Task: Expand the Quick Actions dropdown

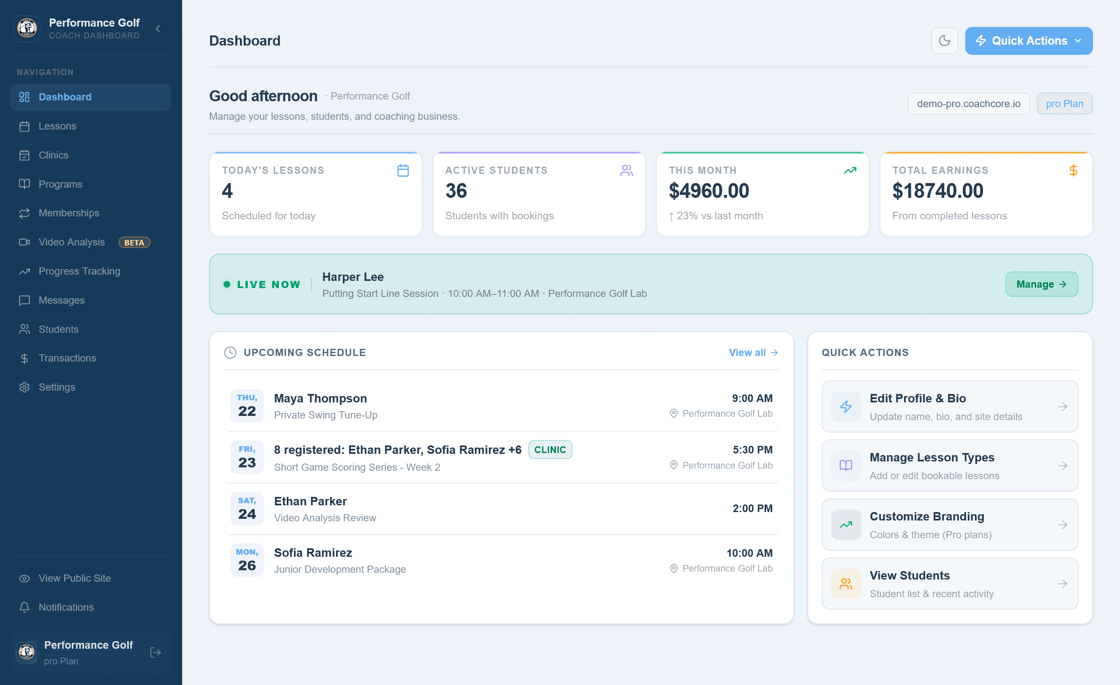Action: [1028, 41]
